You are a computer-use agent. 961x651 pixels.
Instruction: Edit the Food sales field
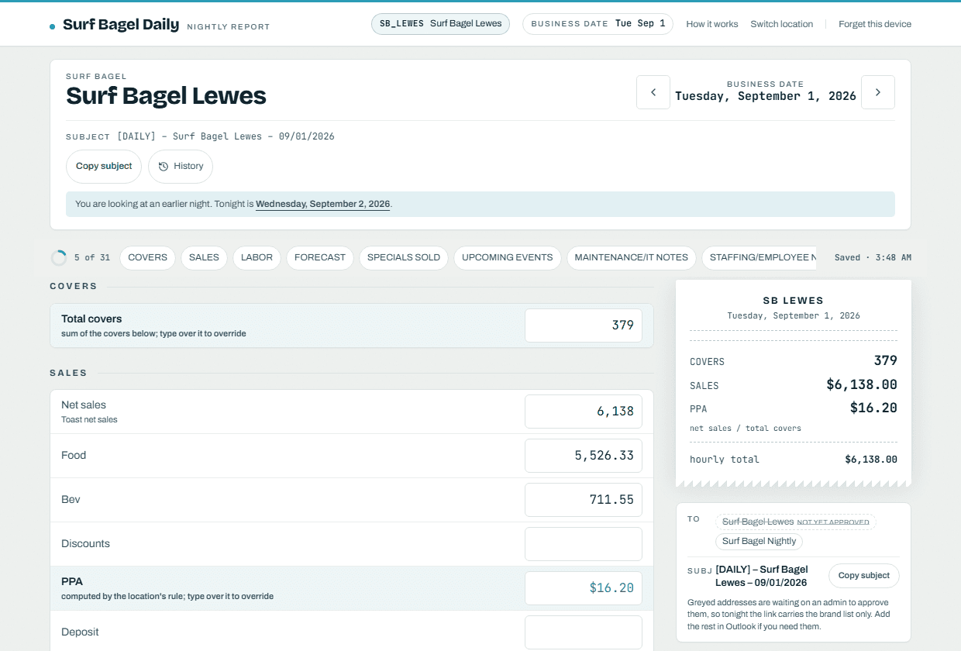[x=584, y=456]
